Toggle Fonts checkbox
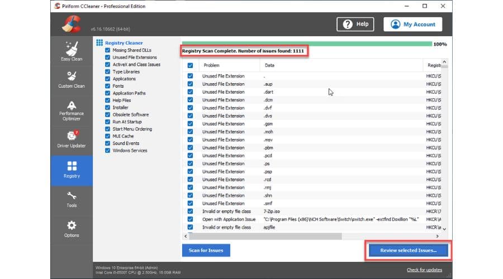Screen dimensions: 503x279 [107, 86]
